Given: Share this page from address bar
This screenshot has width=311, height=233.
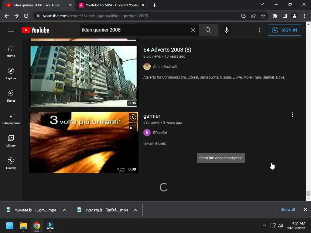Looking at the screenshot, I should click(x=253, y=16).
